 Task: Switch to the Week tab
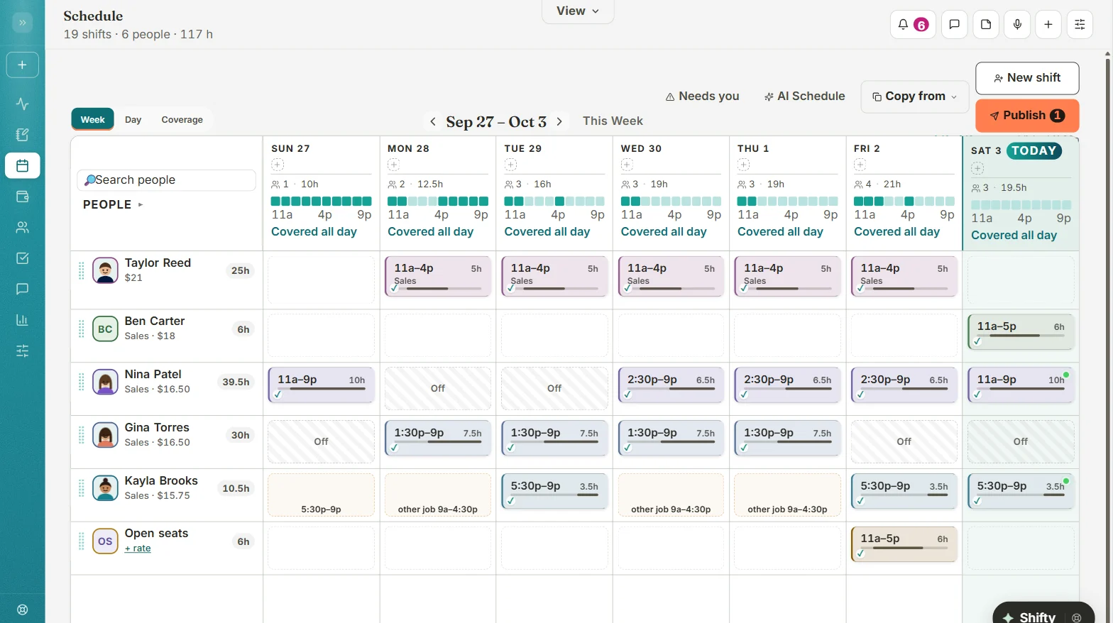pyautogui.click(x=92, y=119)
